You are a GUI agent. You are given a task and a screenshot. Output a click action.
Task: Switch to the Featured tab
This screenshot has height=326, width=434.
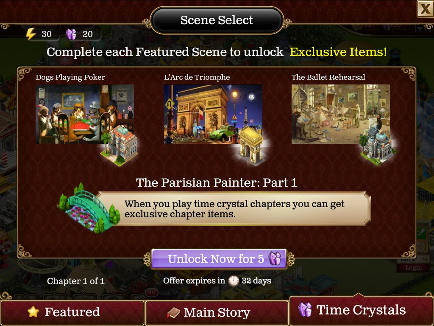pos(72,312)
